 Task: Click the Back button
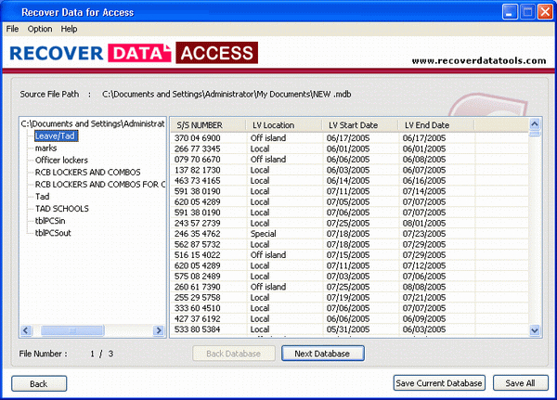tap(38, 382)
